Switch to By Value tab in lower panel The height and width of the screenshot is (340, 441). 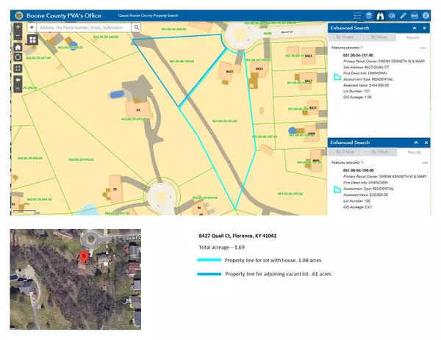pos(379,152)
